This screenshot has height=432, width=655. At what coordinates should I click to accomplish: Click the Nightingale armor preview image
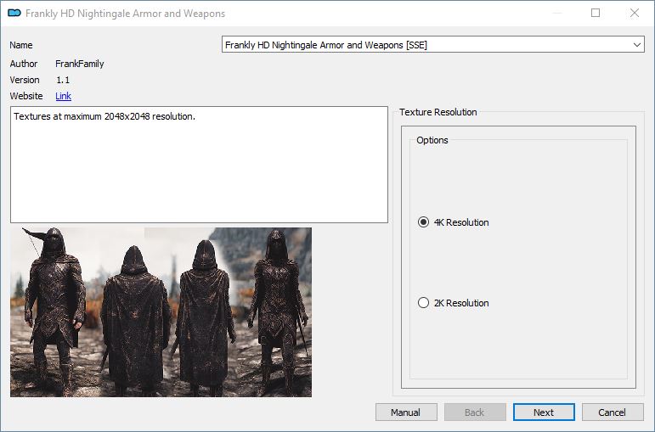(161, 311)
